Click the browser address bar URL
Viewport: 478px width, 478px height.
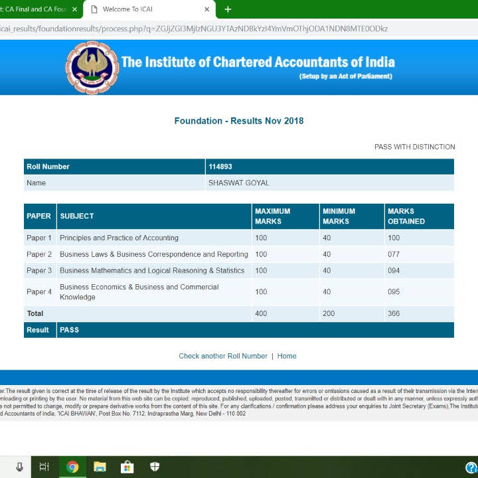pyautogui.click(x=199, y=29)
